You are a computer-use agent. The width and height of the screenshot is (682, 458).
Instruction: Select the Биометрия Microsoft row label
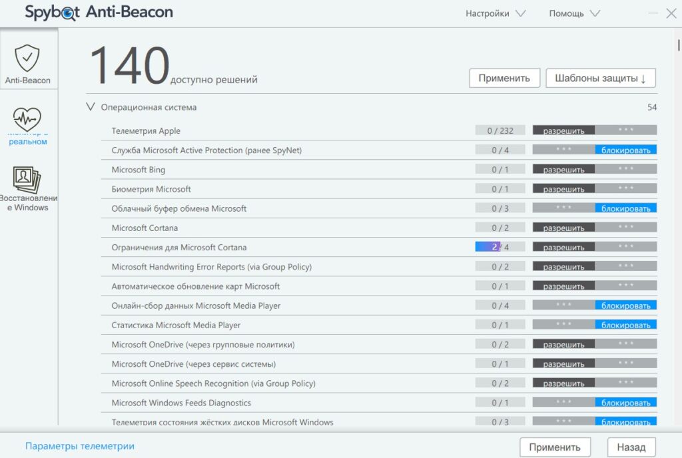[151, 189]
